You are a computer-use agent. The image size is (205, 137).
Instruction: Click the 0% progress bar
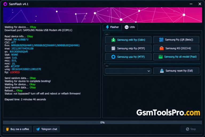(102, 123)
